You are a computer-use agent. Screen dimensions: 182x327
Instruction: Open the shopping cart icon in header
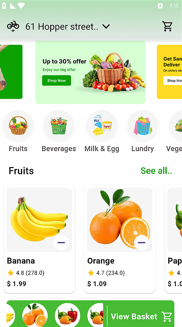[x=167, y=26]
